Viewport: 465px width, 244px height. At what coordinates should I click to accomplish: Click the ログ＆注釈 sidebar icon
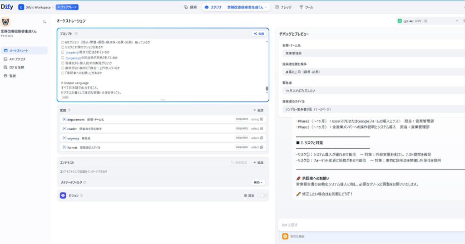pos(5,67)
